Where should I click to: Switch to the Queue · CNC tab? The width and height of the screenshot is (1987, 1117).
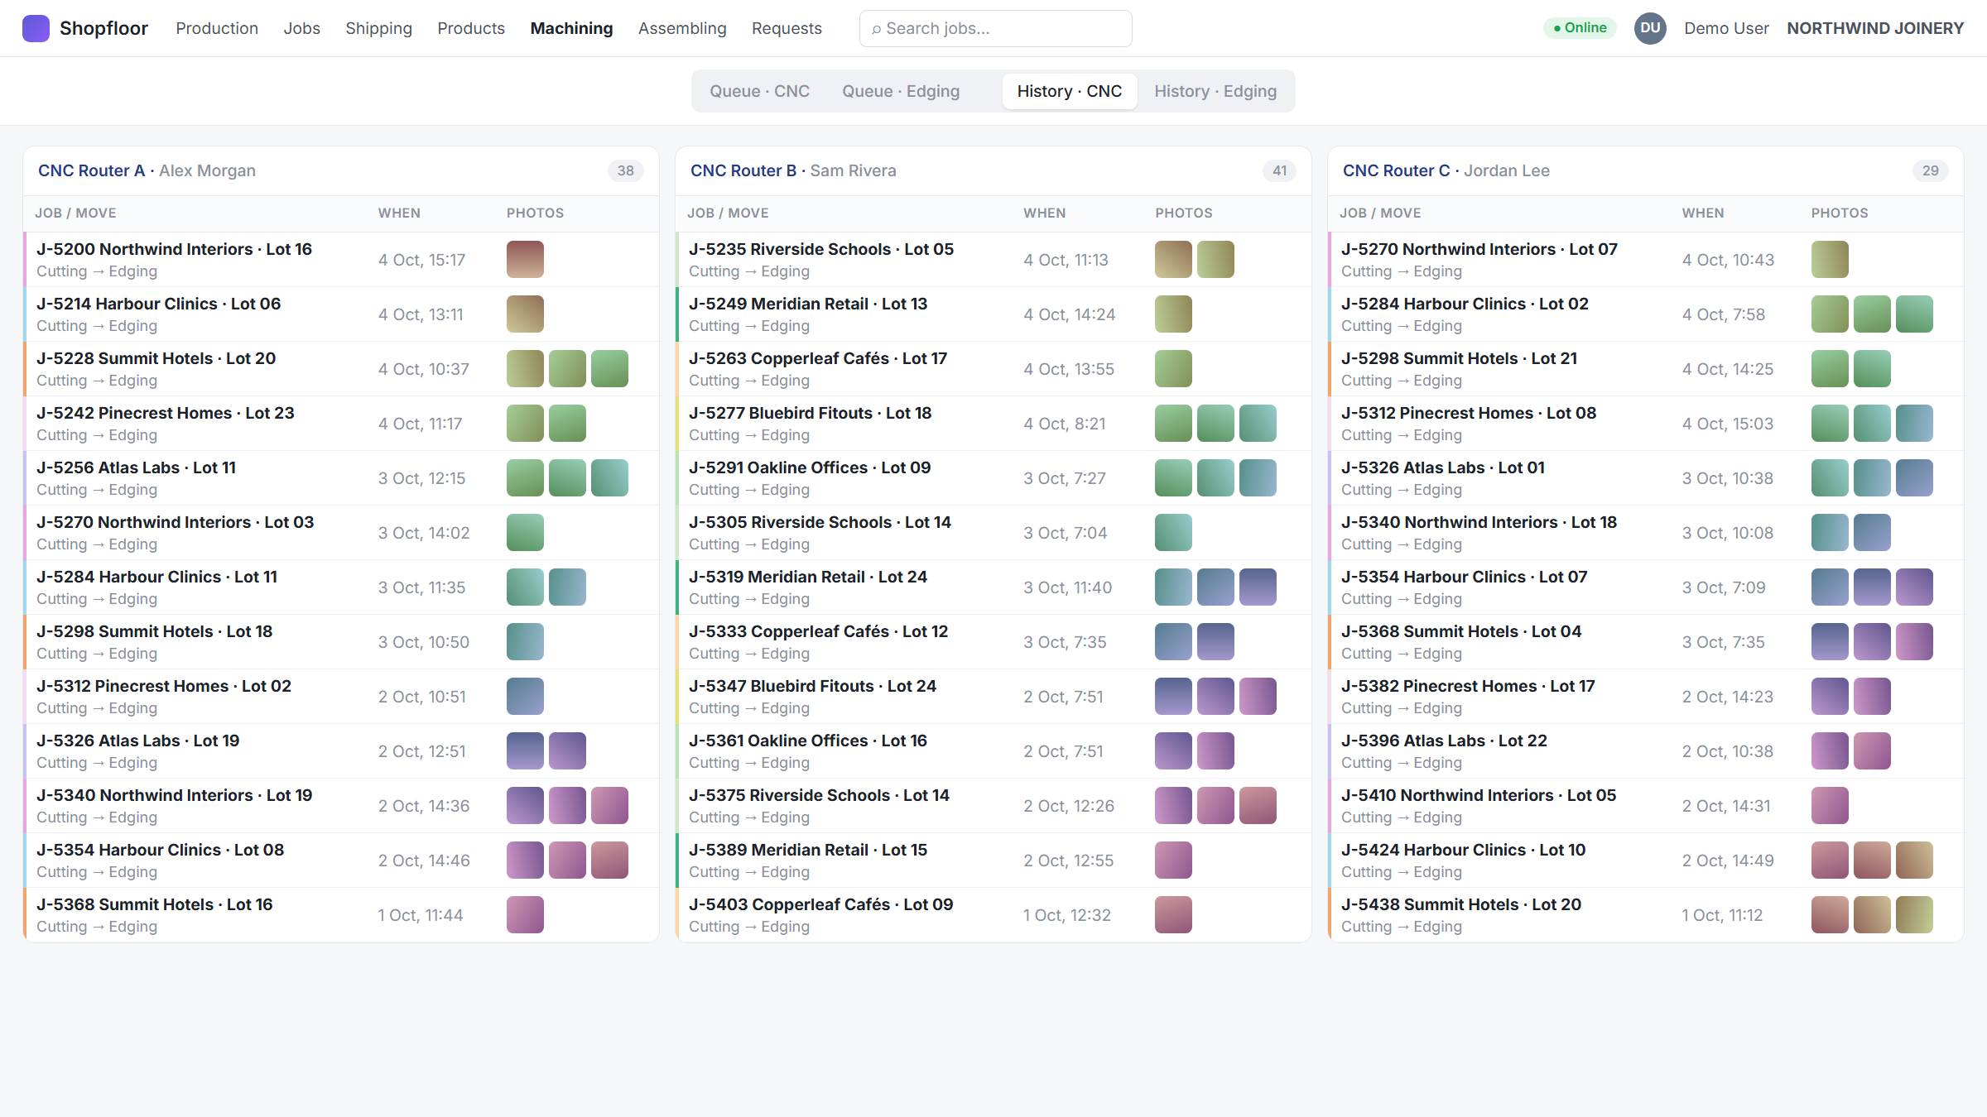pos(759,91)
